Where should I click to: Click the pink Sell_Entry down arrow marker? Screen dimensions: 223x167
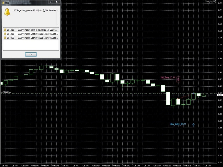[x=178, y=80]
